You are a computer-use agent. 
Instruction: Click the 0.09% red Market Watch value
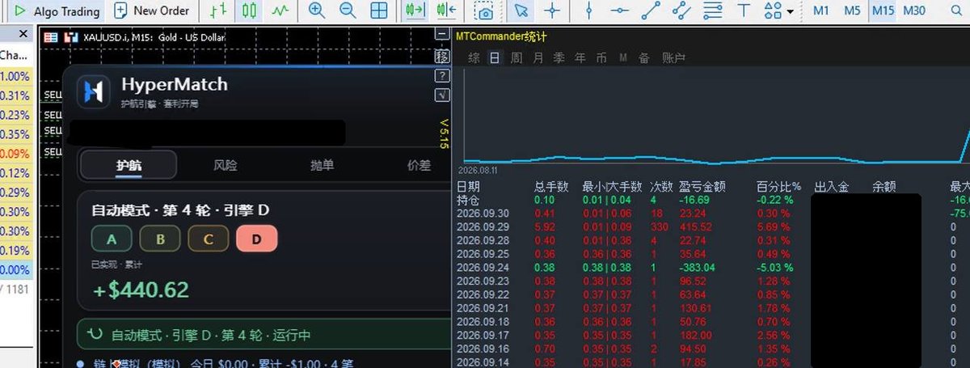[15, 154]
